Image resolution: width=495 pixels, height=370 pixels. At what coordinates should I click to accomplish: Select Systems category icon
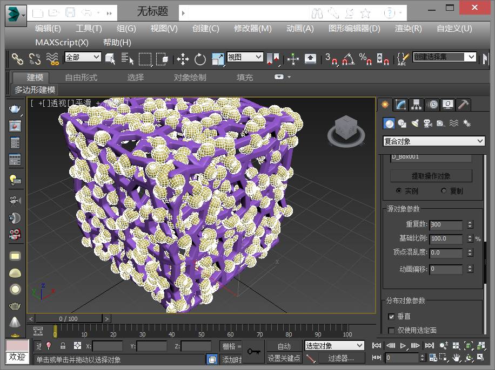pyautogui.click(x=466, y=124)
